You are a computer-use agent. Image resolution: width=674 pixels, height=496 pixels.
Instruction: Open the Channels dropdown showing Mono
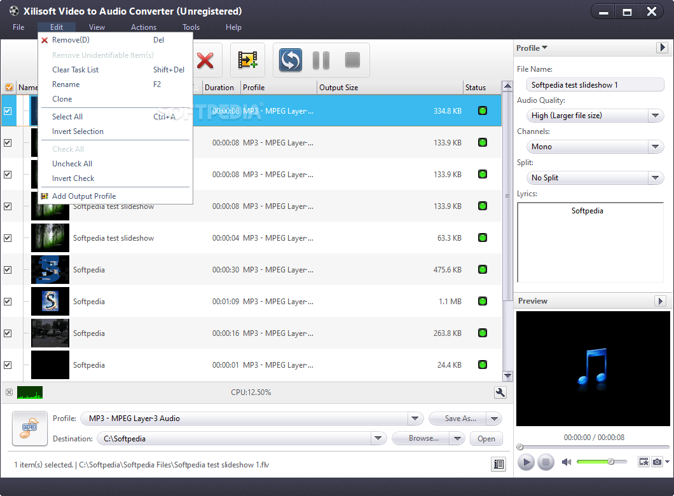pyautogui.click(x=656, y=146)
